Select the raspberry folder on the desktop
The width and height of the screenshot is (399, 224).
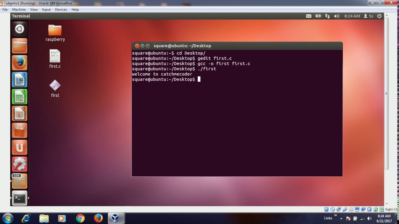[55, 33]
